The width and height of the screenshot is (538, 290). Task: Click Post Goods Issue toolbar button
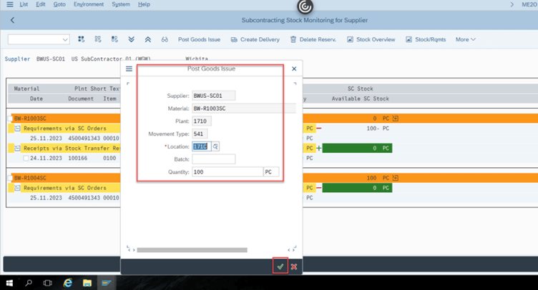199,39
